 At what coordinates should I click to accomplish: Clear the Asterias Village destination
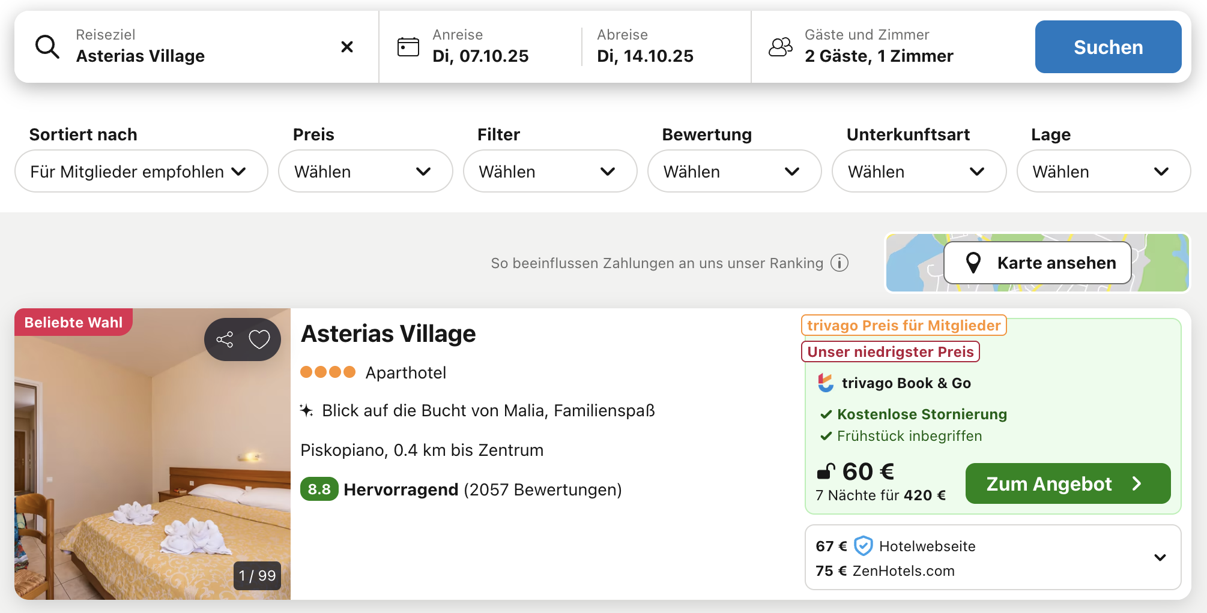[x=347, y=47]
